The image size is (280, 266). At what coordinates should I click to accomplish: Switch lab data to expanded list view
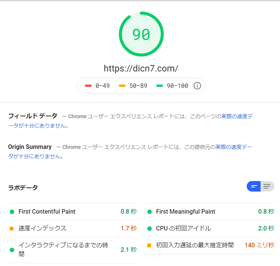click(267, 186)
